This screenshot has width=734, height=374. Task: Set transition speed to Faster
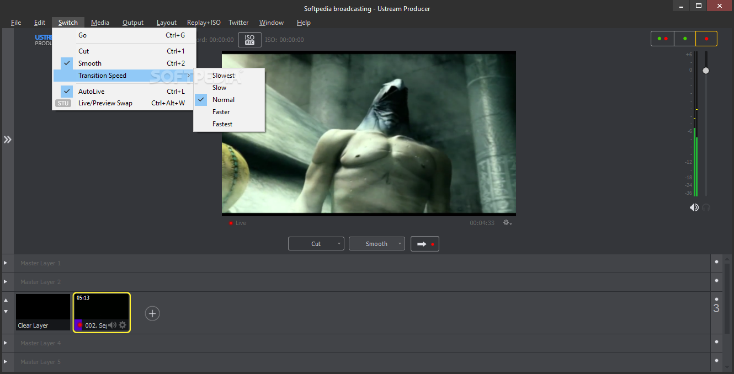tap(229, 112)
